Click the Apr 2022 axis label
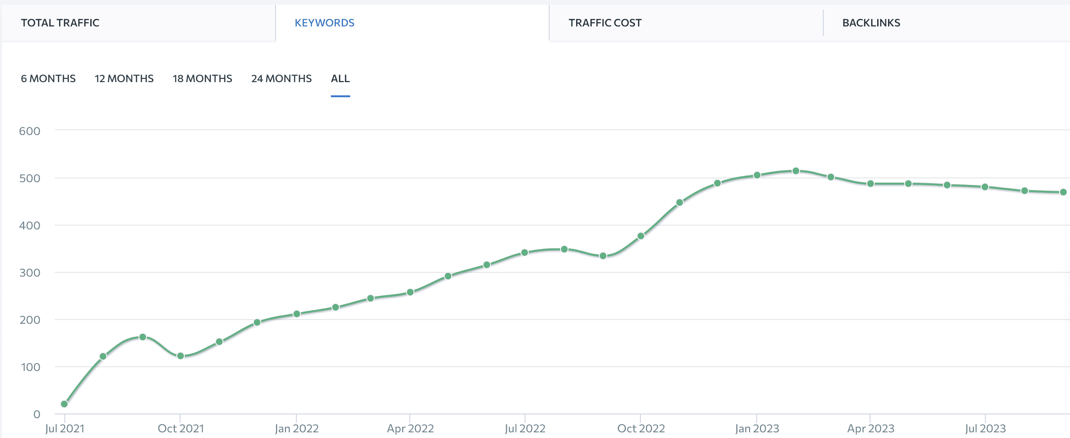Image resolution: width=1070 pixels, height=438 pixels. pos(410,429)
